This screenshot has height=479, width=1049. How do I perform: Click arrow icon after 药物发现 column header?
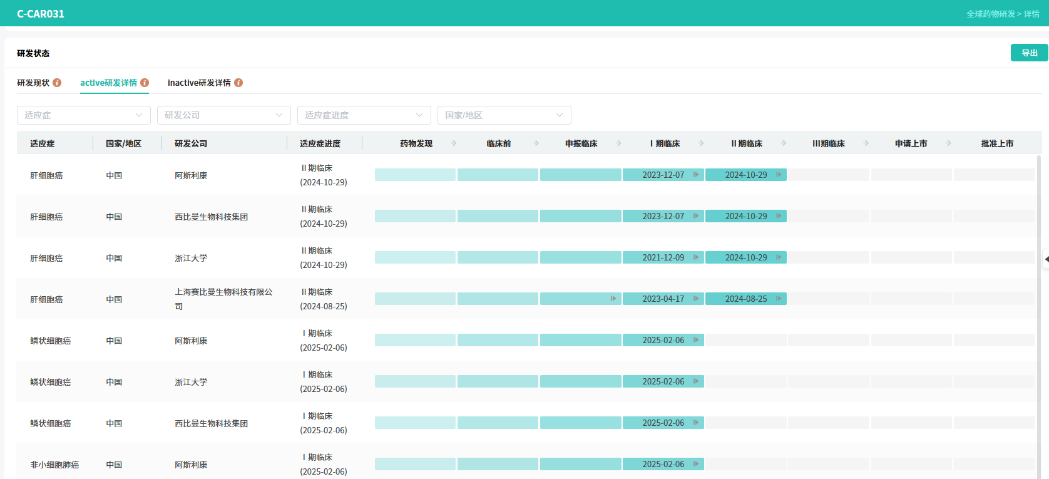click(x=454, y=143)
